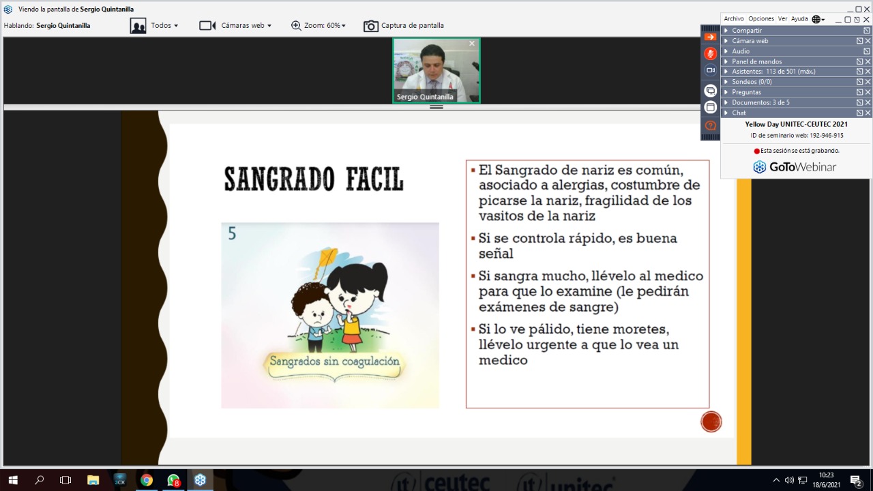
Task: Undock the Compartir pane
Action: (x=867, y=31)
